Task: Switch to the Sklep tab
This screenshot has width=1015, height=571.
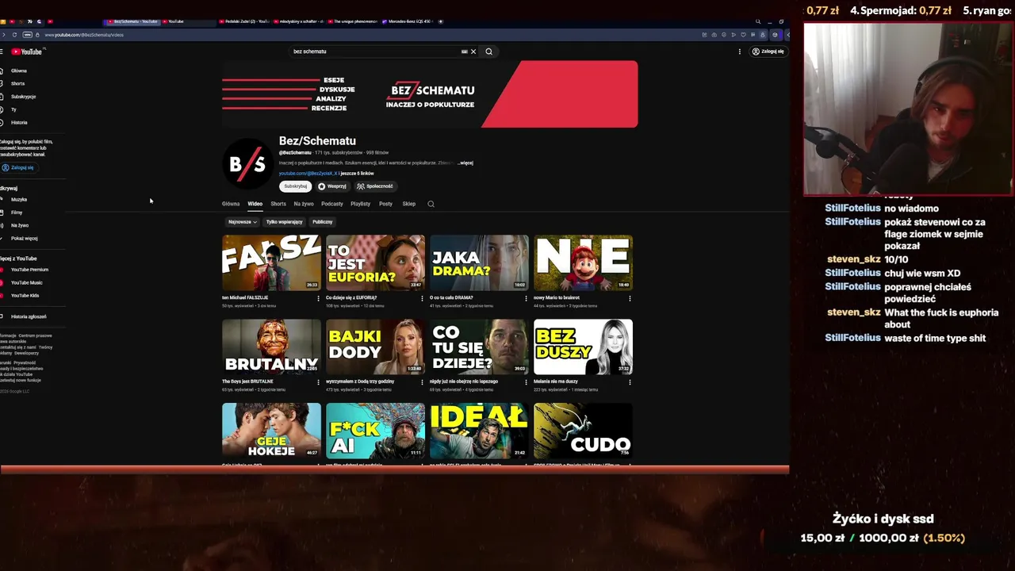Action: [x=409, y=204]
